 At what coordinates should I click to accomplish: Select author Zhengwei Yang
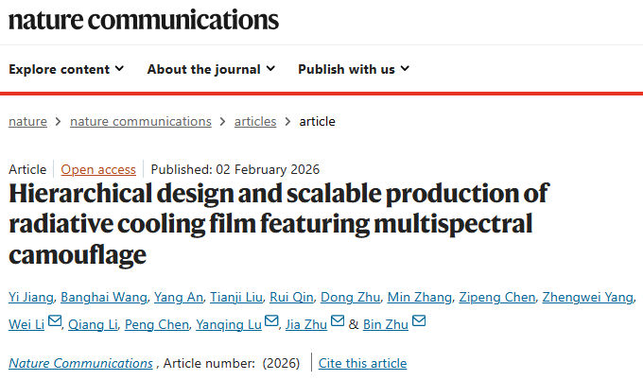point(586,297)
